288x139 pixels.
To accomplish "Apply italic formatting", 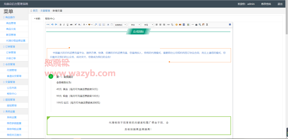I will [64, 25].
